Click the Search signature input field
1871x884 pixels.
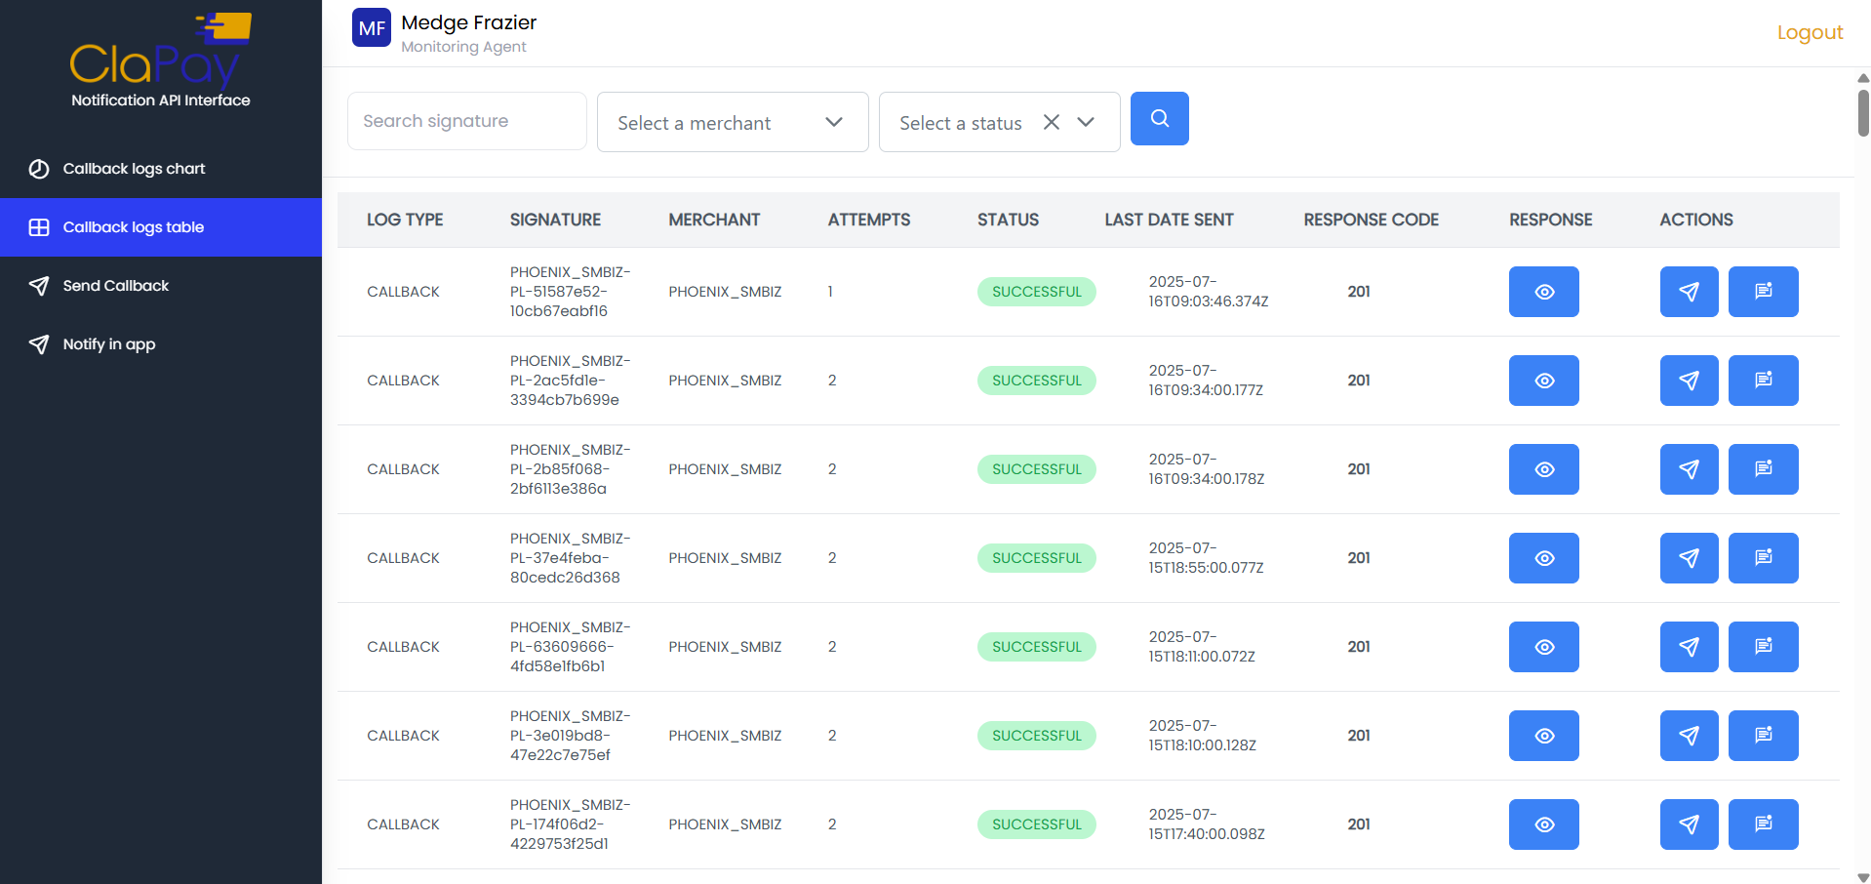tap(466, 120)
